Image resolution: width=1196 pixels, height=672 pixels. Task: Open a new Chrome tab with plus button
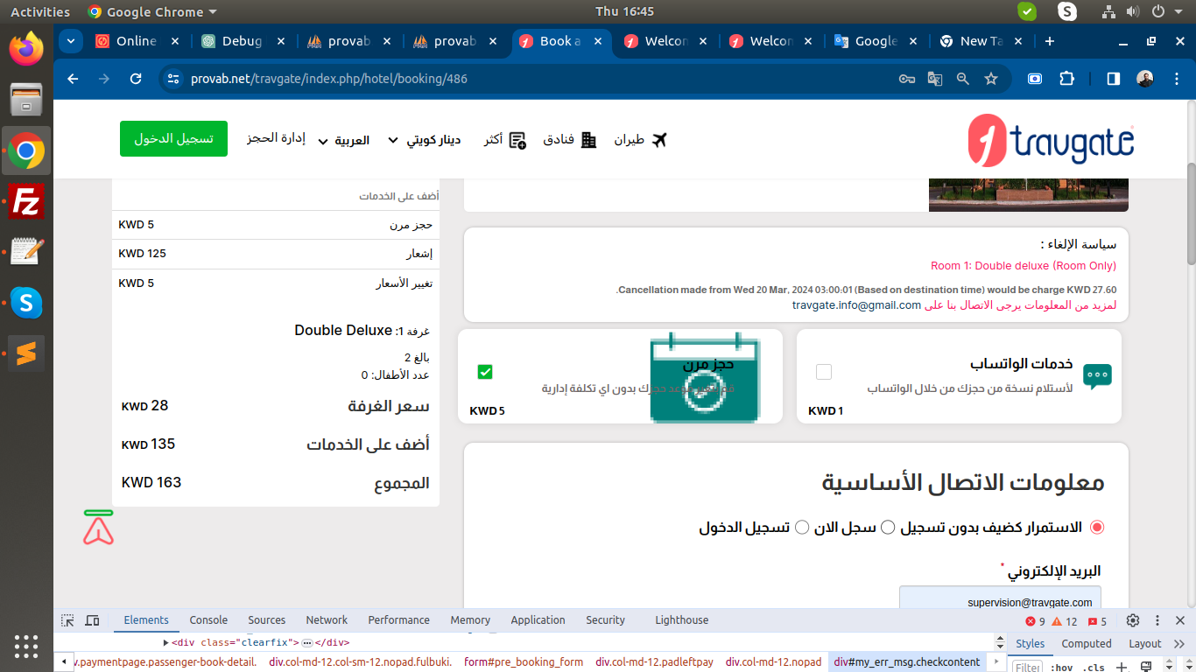(1050, 41)
